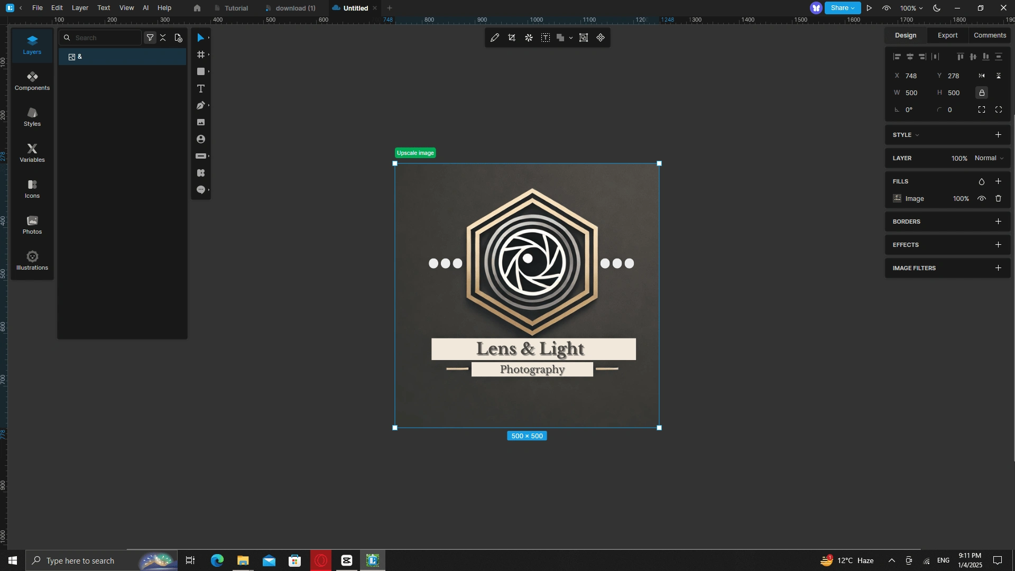Screen dimensions: 1015x571
Task: Toggle the layer lock/aspect ratio button
Action: pyautogui.click(x=982, y=93)
